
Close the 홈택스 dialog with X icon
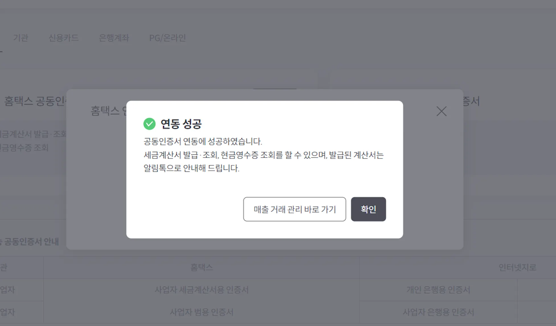(x=441, y=111)
